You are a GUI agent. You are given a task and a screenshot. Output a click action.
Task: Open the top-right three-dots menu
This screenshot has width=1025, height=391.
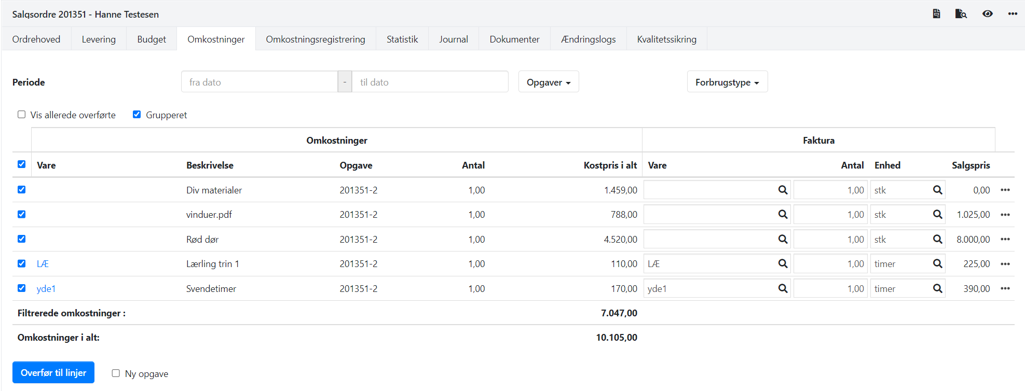[x=1013, y=14]
